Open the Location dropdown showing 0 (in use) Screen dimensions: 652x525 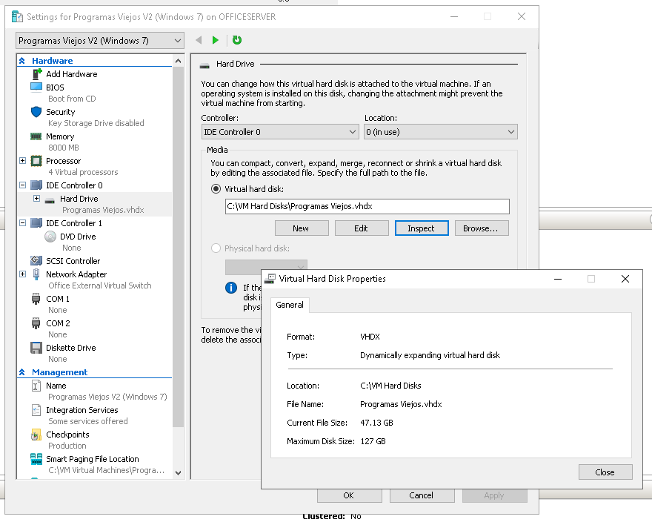440,131
